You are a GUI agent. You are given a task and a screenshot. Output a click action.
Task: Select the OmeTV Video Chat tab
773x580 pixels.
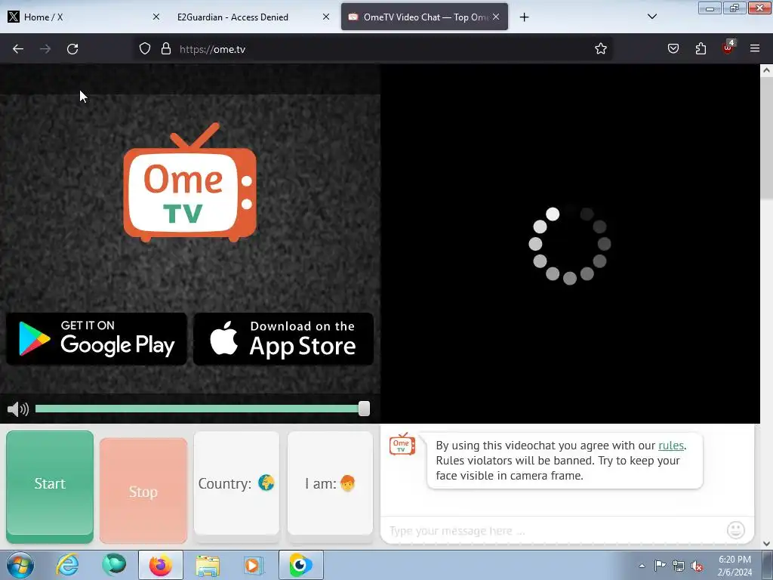424,17
